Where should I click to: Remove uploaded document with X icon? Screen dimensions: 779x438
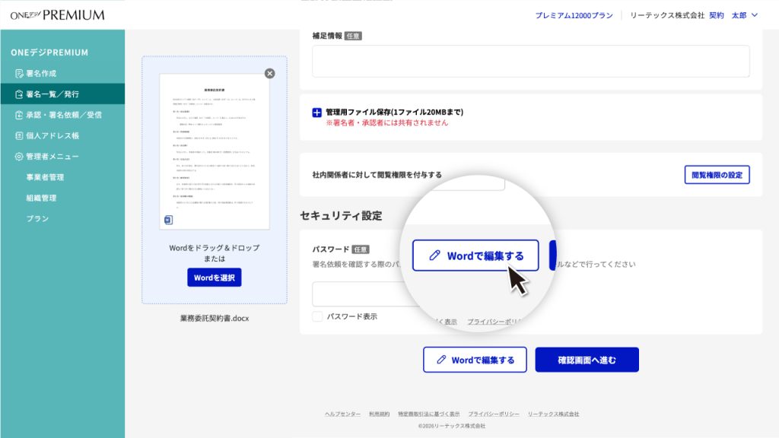click(270, 74)
